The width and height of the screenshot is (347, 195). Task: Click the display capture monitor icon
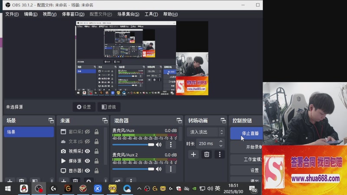coord(63,171)
